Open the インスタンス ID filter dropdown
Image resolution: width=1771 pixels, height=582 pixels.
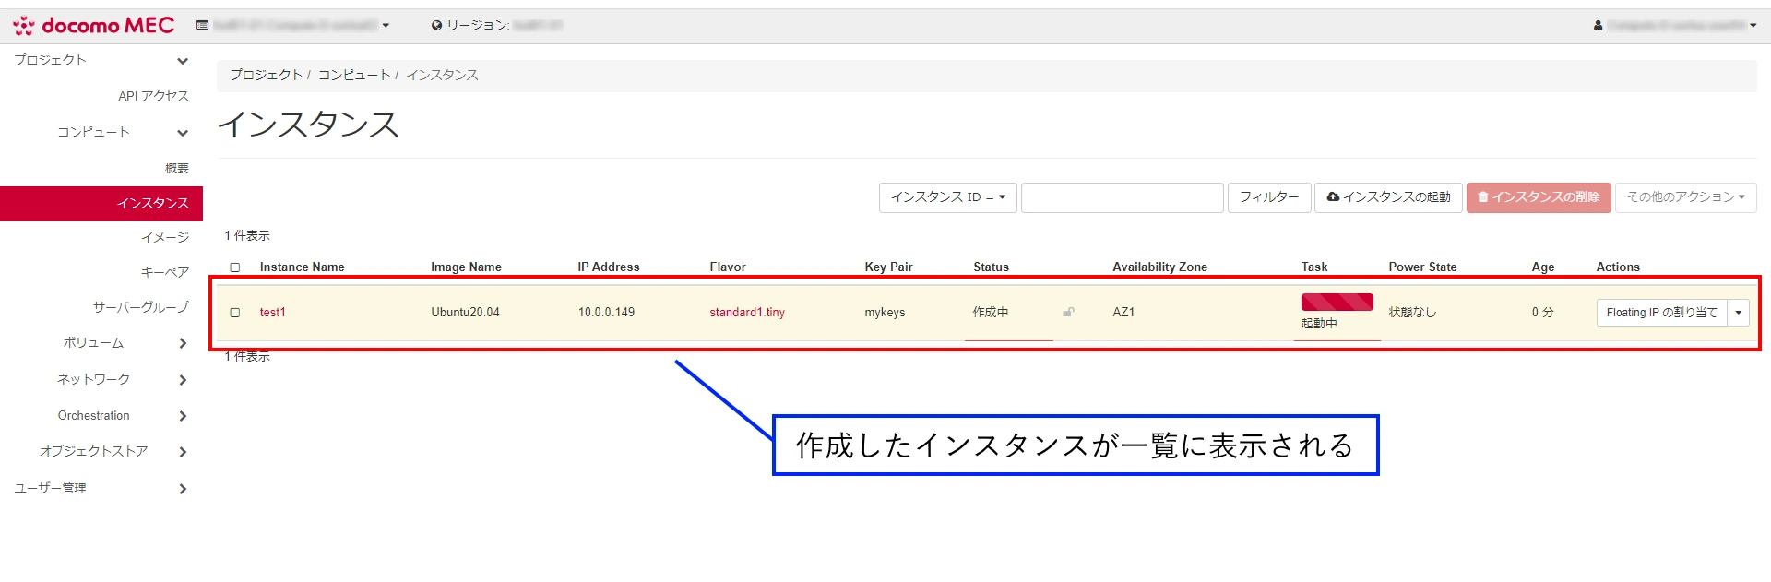[947, 197]
